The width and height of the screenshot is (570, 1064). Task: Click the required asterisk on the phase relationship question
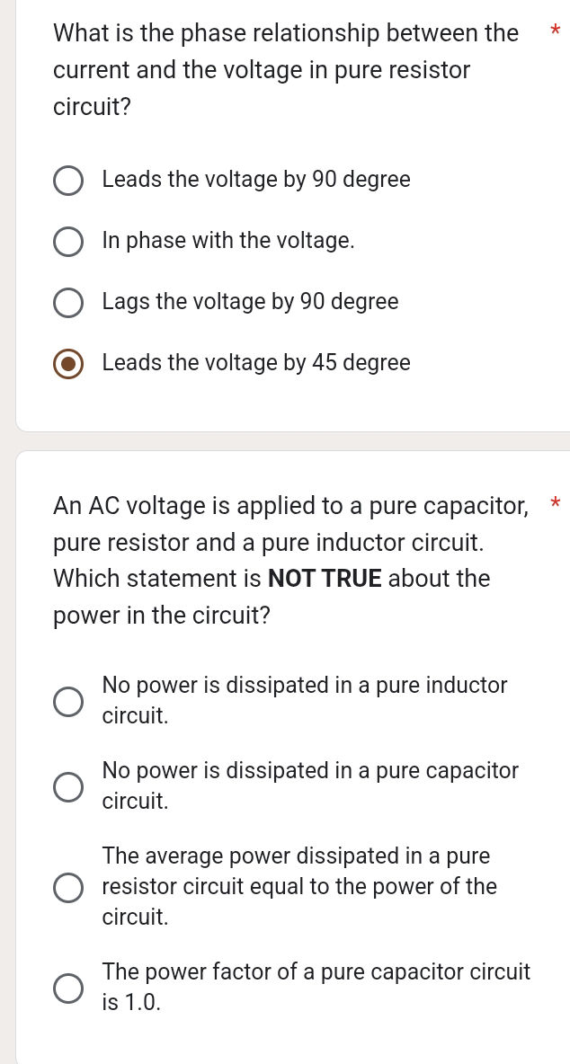tap(555, 33)
